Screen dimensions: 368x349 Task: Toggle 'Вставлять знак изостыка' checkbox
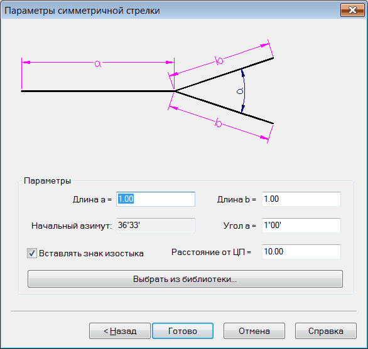(x=32, y=253)
